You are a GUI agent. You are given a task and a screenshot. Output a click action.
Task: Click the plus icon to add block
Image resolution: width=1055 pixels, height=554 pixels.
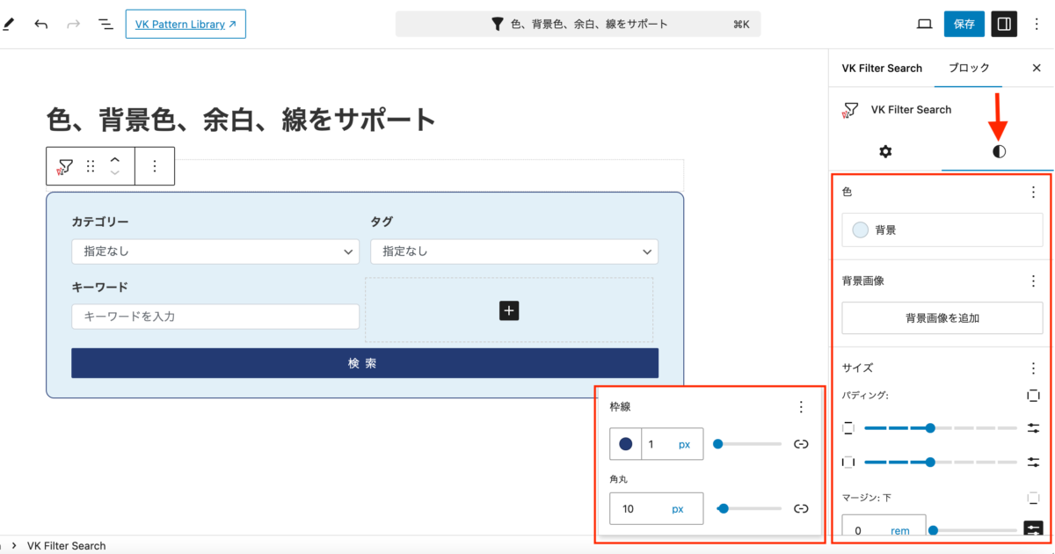point(509,310)
